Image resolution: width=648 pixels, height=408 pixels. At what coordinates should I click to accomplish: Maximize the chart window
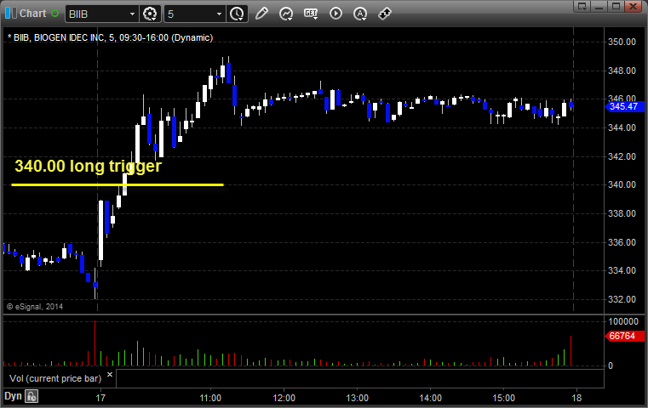(616, 6)
